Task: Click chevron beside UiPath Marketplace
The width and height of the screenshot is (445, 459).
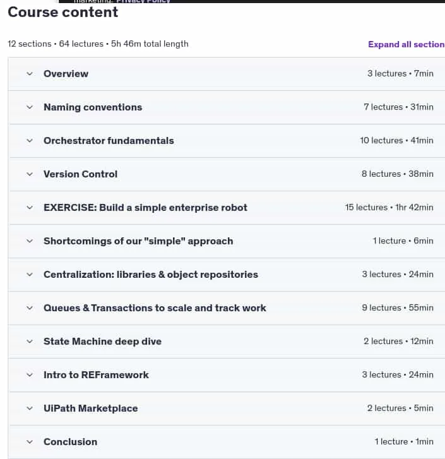Action: point(30,408)
